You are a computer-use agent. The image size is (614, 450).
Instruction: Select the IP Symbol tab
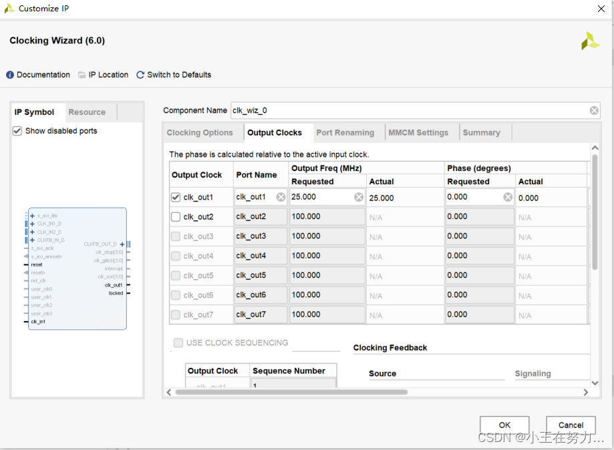point(34,112)
